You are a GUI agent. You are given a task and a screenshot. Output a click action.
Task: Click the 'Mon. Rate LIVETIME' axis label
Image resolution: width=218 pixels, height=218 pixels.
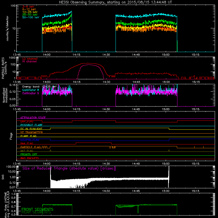[6, 205]
